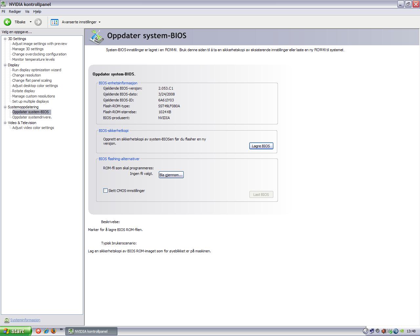420x336 pixels.
Task: Expand the quick launch overflow chevron
Action: coord(61,329)
